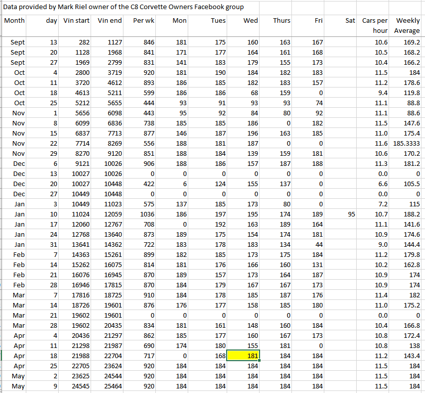The height and width of the screenshot is (393, 425).
Task: Click the Month column header cell
Action: (14, 21)
